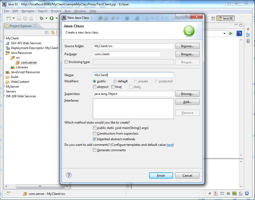
Task: Minimize the editor area view
Action: [x=236, y=25]
